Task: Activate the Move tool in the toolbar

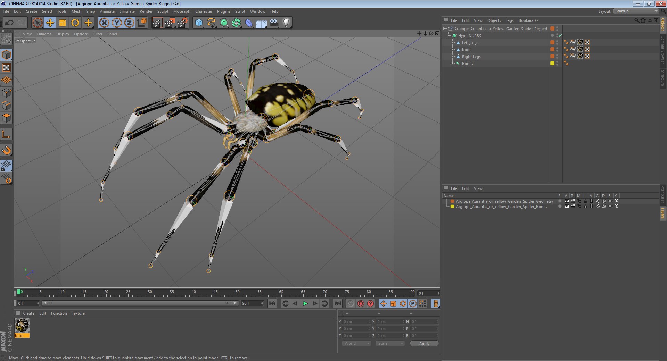Action: (50, 23)
